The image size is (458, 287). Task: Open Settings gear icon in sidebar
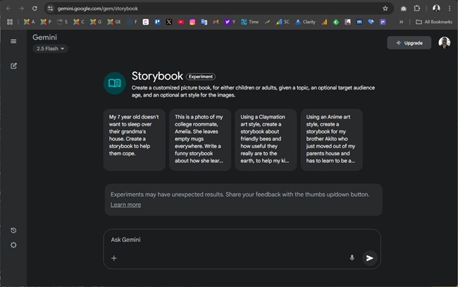pyautogui.click(x=13, y=245)
